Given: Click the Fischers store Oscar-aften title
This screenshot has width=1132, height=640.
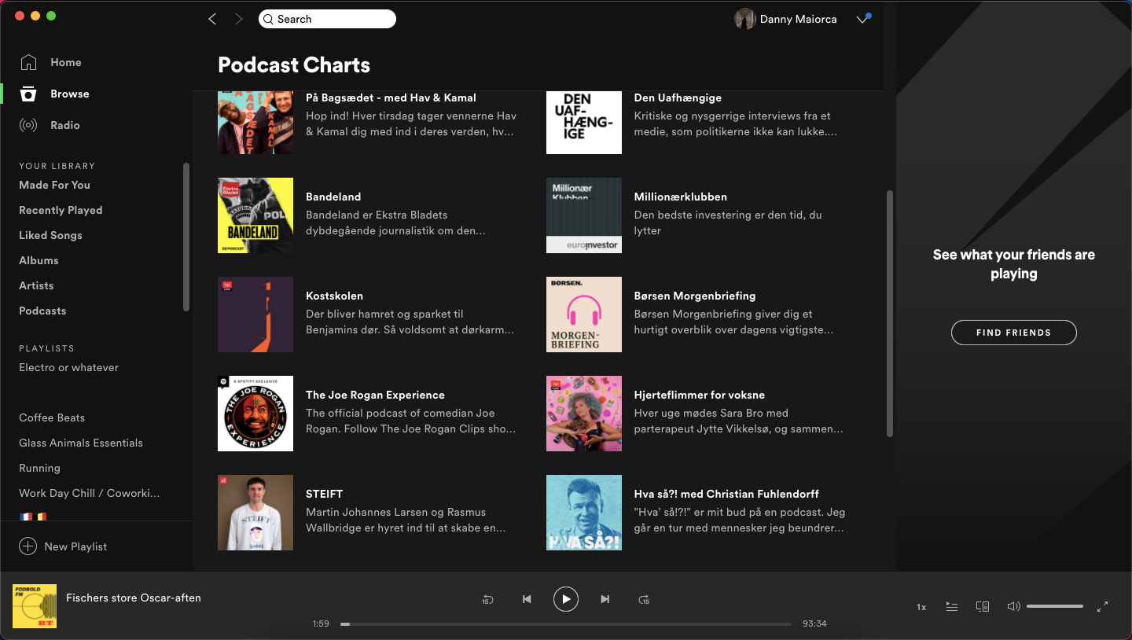Looking at the screenshot, I should [134, 598].
